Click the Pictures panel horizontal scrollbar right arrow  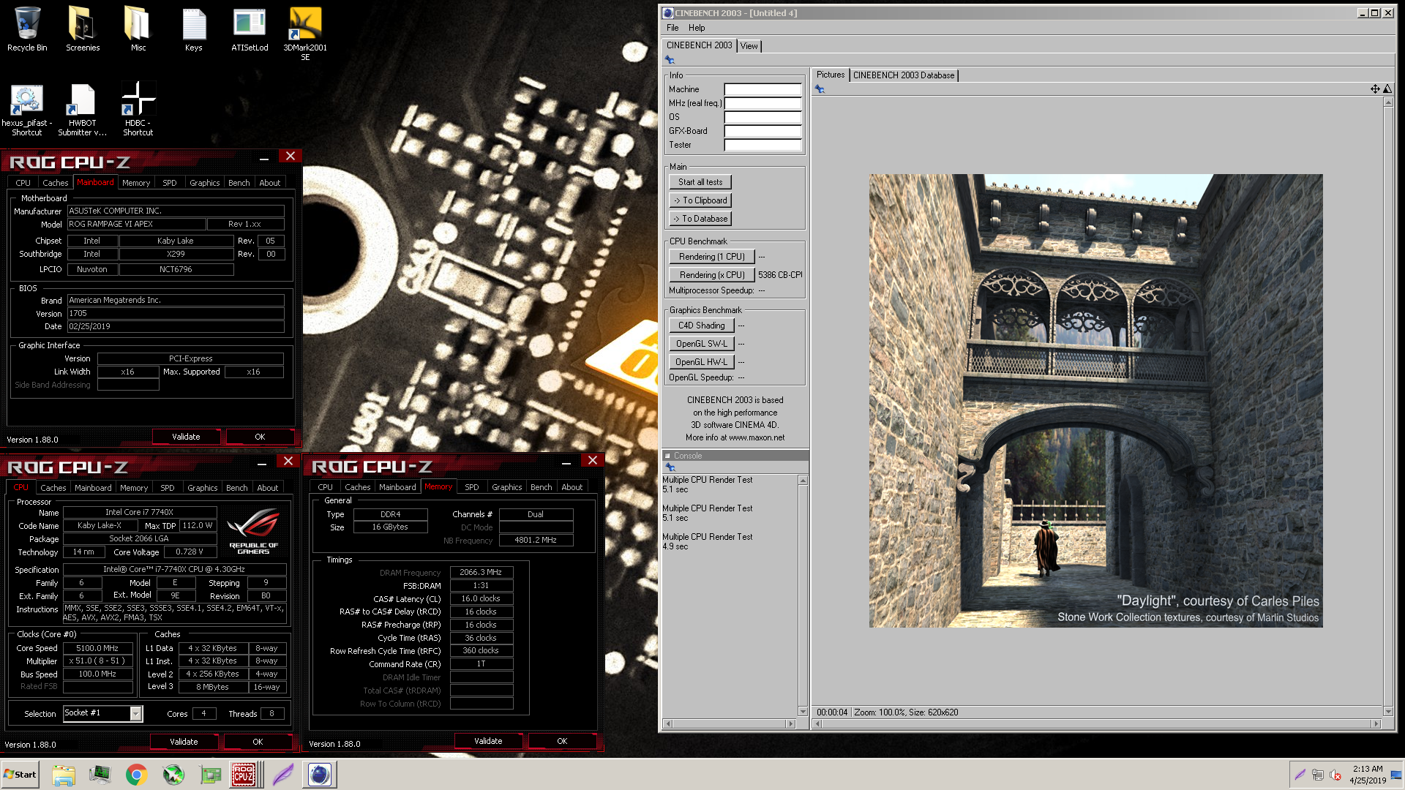pos(1376,724)
